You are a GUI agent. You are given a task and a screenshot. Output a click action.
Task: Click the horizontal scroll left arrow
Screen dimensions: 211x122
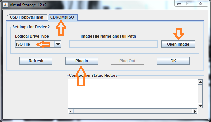pyautogui.click(x=71, y=111)
